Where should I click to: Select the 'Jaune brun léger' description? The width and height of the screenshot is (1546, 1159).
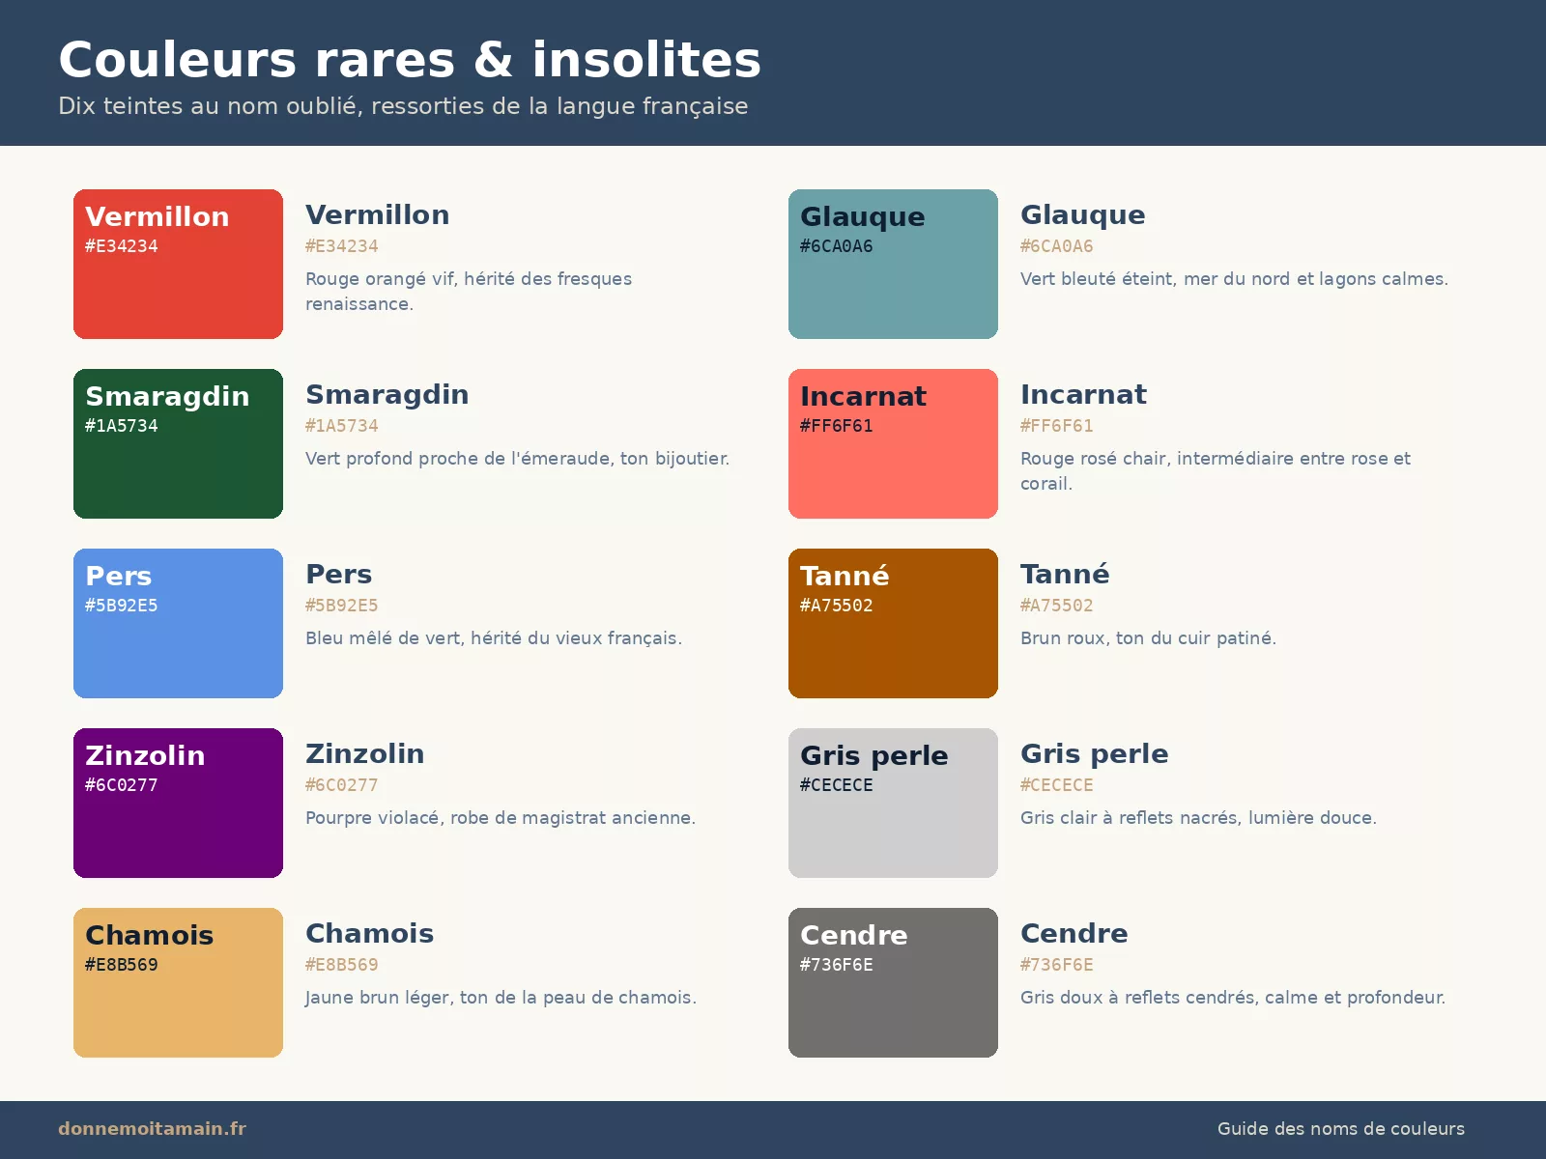pyautogui.click(x=501, y=998)
